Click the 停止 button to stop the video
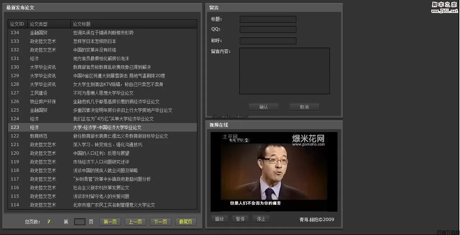This screenshot has height=235, width=460. coord(261,219)
